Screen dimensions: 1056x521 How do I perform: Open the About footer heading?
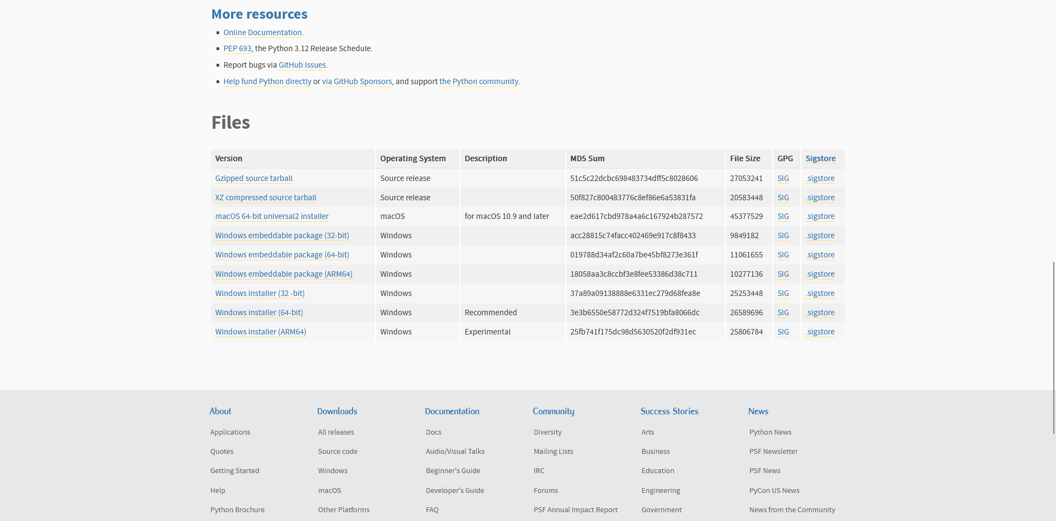tap(220, 411)
